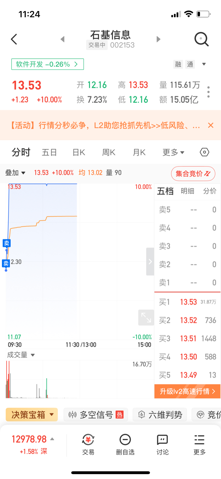Tap the large 13.53 current price

click(27, 85)
